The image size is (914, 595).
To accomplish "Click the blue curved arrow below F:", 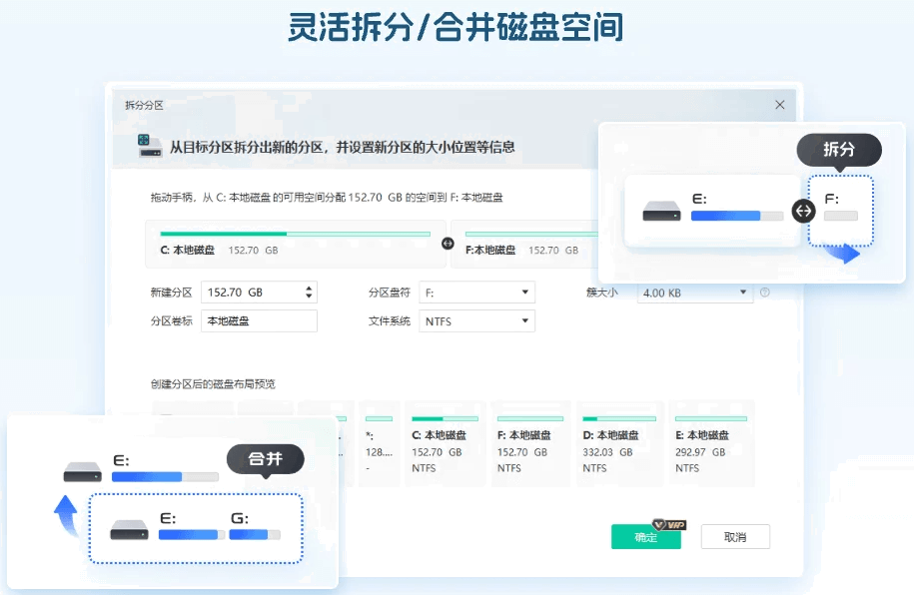I will coord(846,254).
